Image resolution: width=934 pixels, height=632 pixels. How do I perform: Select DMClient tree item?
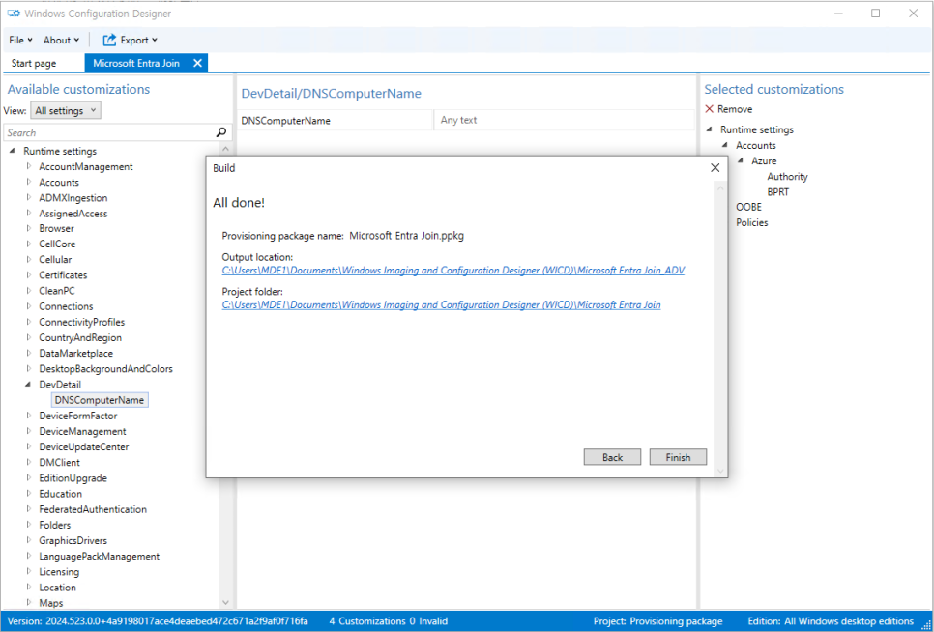pyautogui.click(x=60, y=462)
